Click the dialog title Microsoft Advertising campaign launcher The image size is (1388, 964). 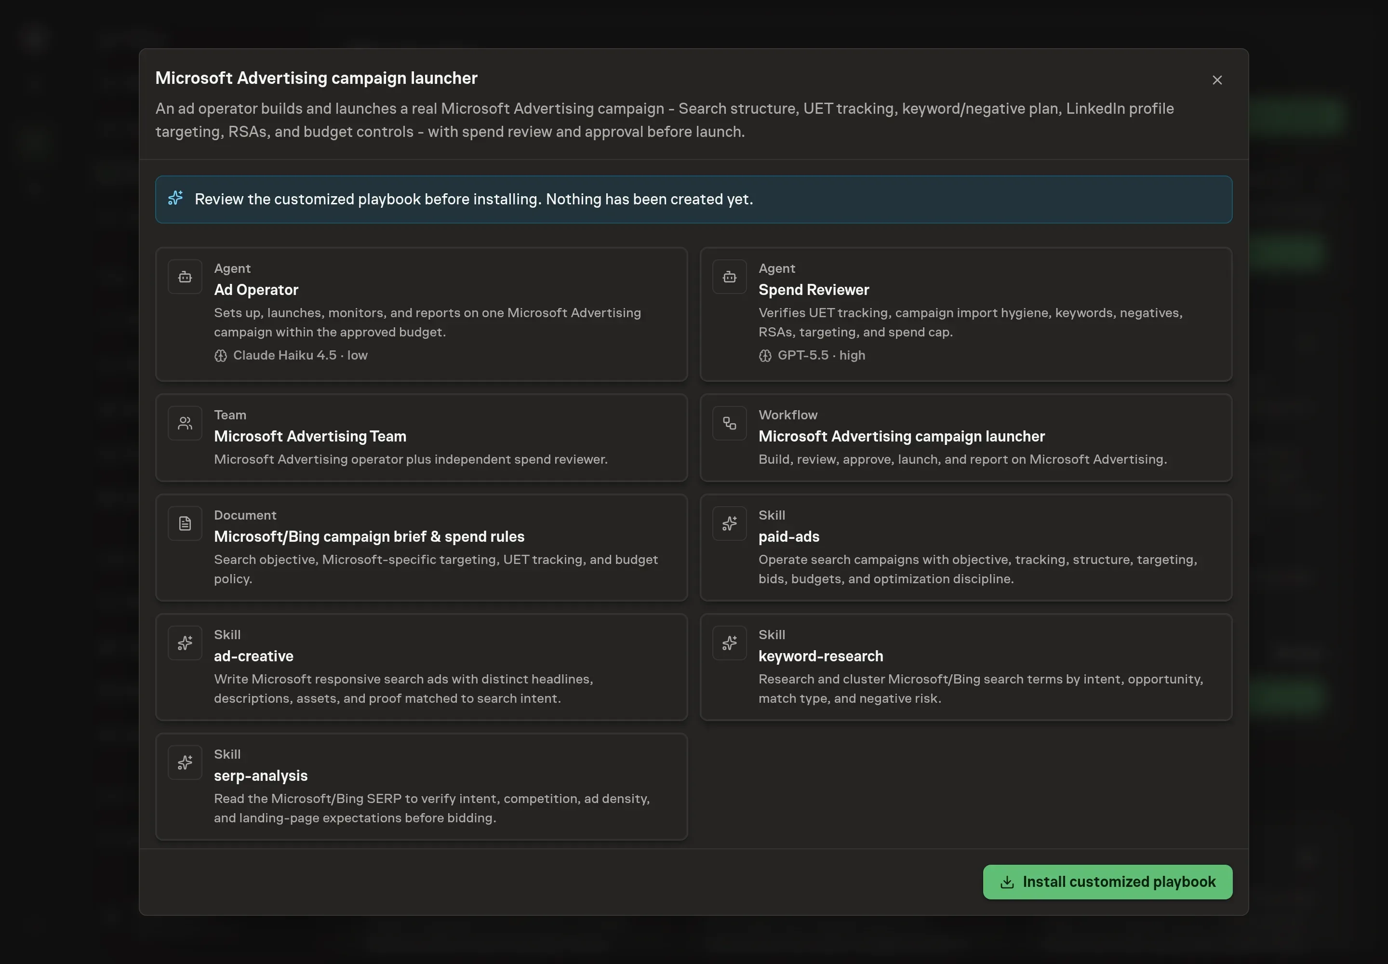click(317, 78)
